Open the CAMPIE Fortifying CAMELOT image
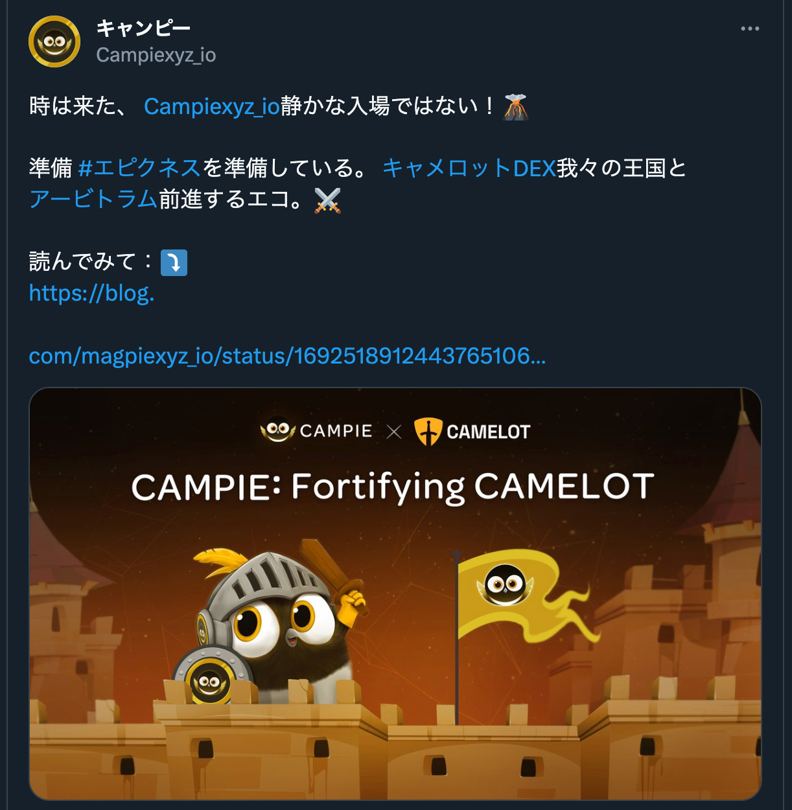This screenshot has width=792, height=810. (395, 594)
